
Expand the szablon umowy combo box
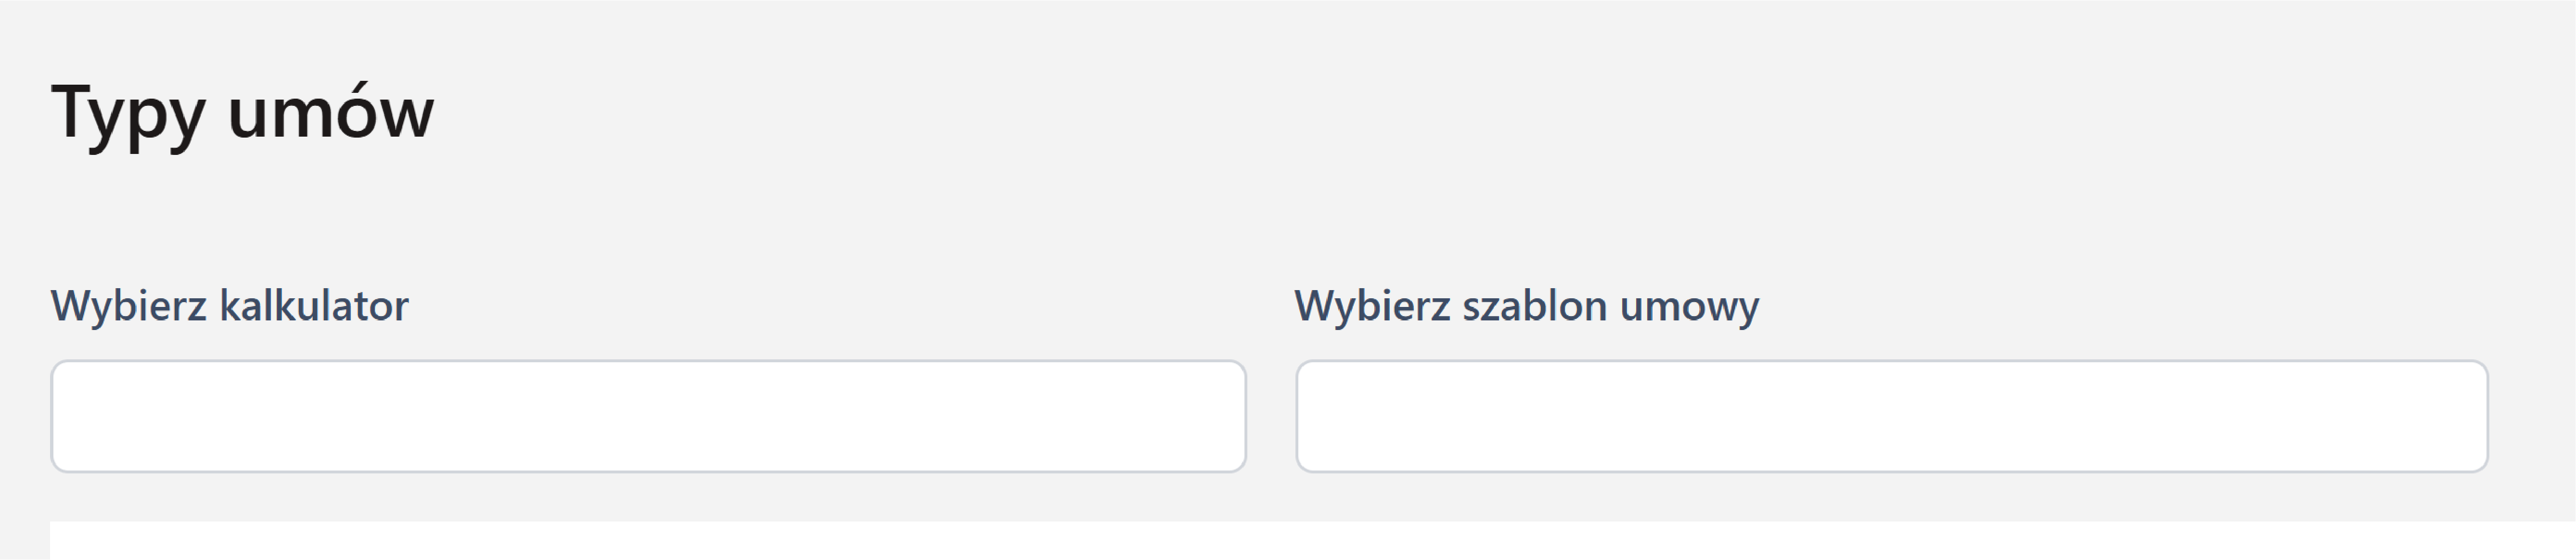tap(1891, 416)
